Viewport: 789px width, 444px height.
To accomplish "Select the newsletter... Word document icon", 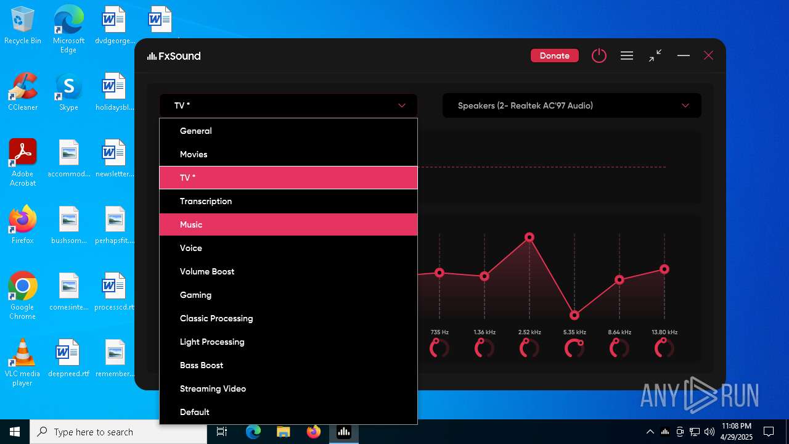I will pyautogui.click(x=115, y=158).
